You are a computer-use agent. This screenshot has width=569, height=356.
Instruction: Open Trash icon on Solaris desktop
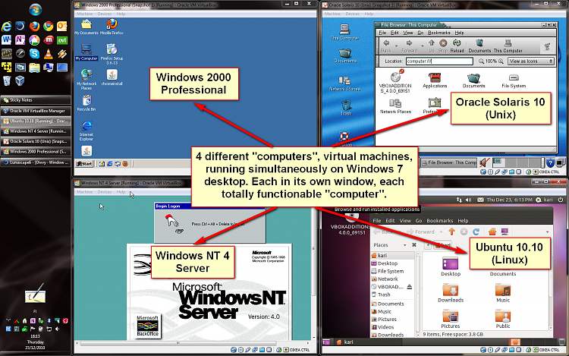click(346, 108)
